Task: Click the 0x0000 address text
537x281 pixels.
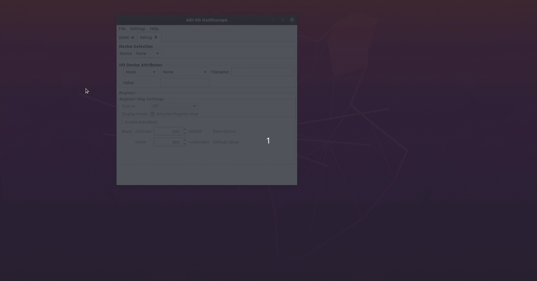Action: coord(195,131)
